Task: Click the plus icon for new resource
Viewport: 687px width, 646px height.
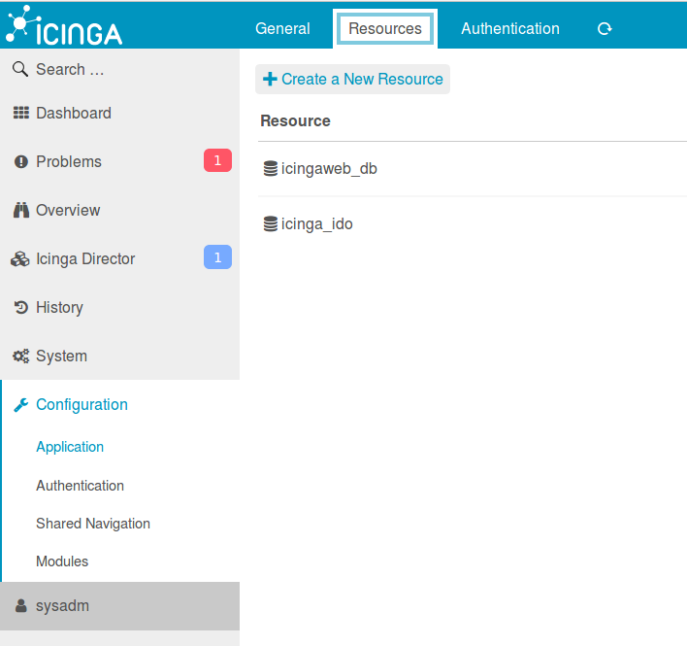Action: click(270, 80)
